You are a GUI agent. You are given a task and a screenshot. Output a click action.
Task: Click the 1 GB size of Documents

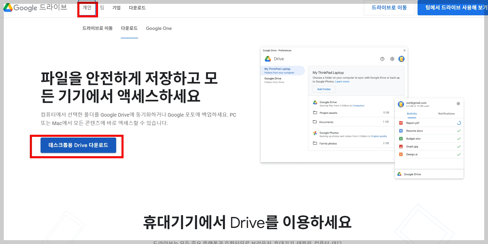(386, 122)
